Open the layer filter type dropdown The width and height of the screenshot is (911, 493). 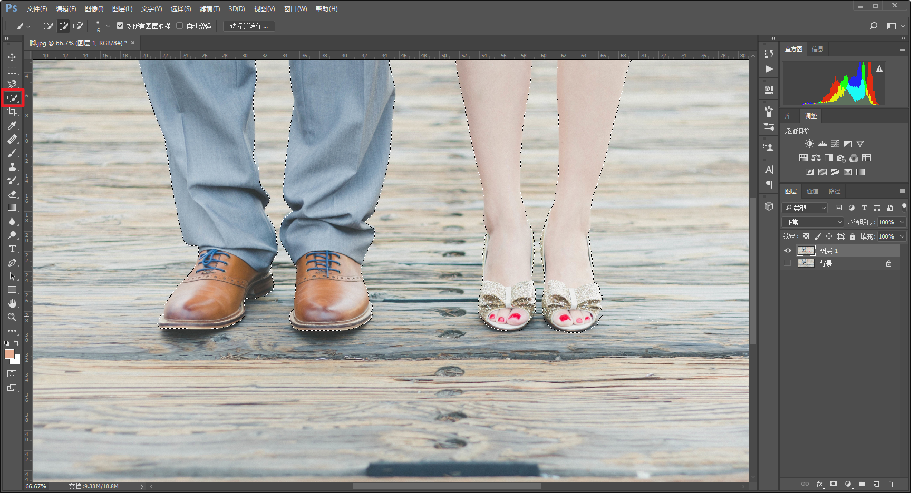coord(804,208)
